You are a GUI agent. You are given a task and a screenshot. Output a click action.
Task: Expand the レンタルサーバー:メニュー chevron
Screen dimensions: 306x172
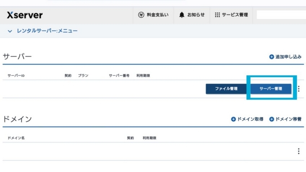click(x=10, y=31)
